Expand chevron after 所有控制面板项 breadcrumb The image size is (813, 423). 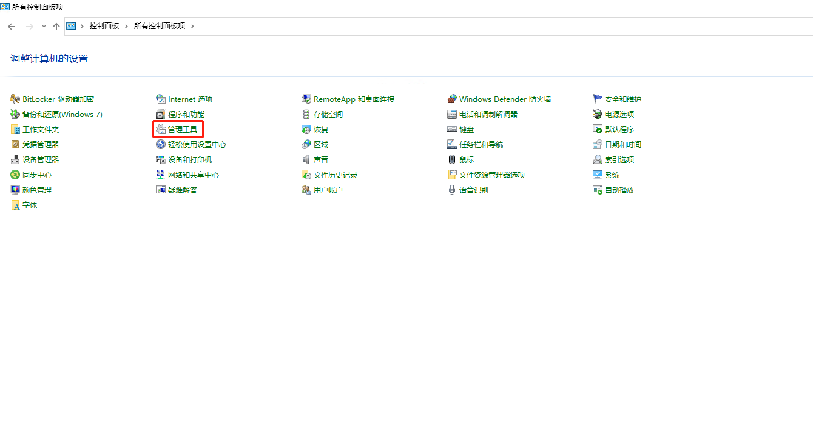[193, 26]
